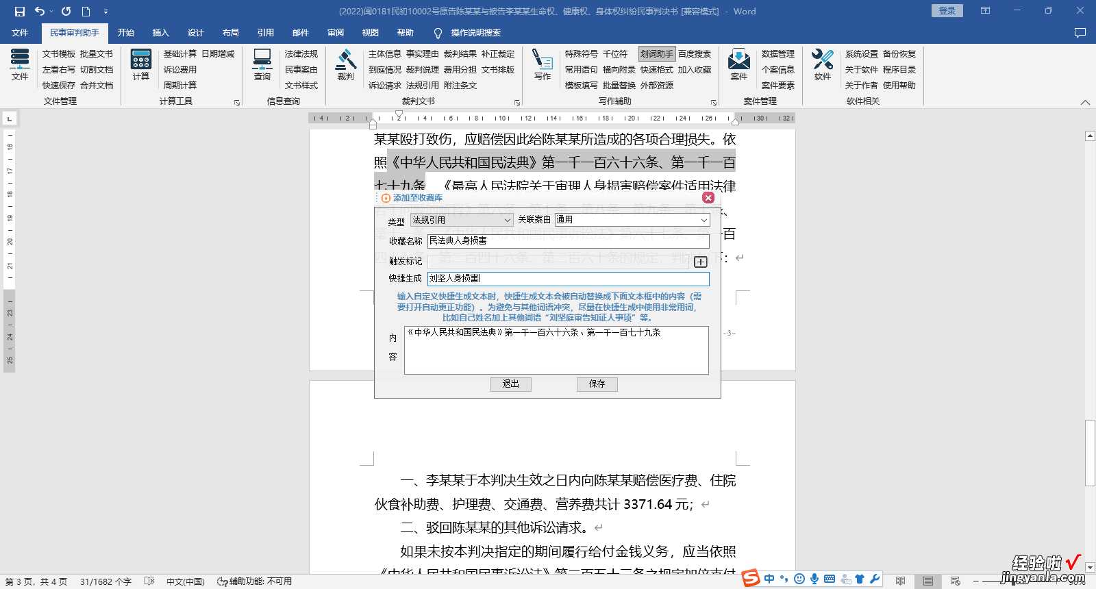
Task: Click the scroll up arrow of document
Action: click(x=1090, y=136)
